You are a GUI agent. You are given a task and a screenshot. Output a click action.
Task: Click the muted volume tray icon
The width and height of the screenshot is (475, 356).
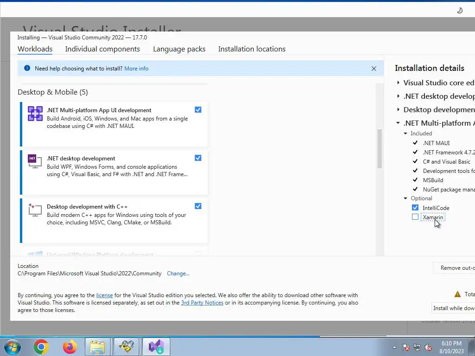coord(428,347)
